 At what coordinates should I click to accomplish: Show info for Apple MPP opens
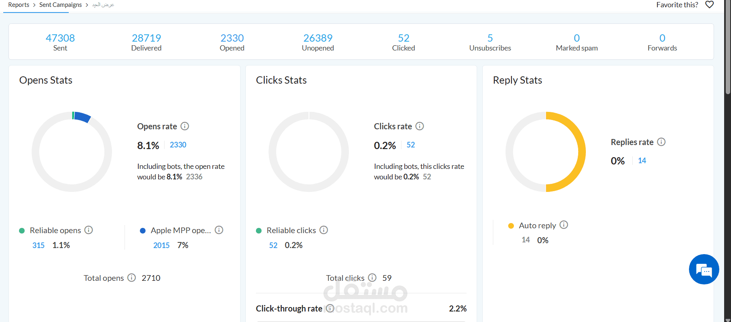coord(219,230)
